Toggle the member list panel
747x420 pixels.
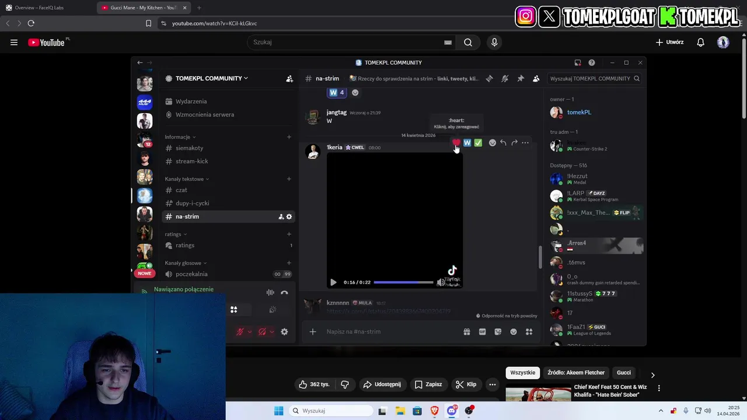[536, 78]
